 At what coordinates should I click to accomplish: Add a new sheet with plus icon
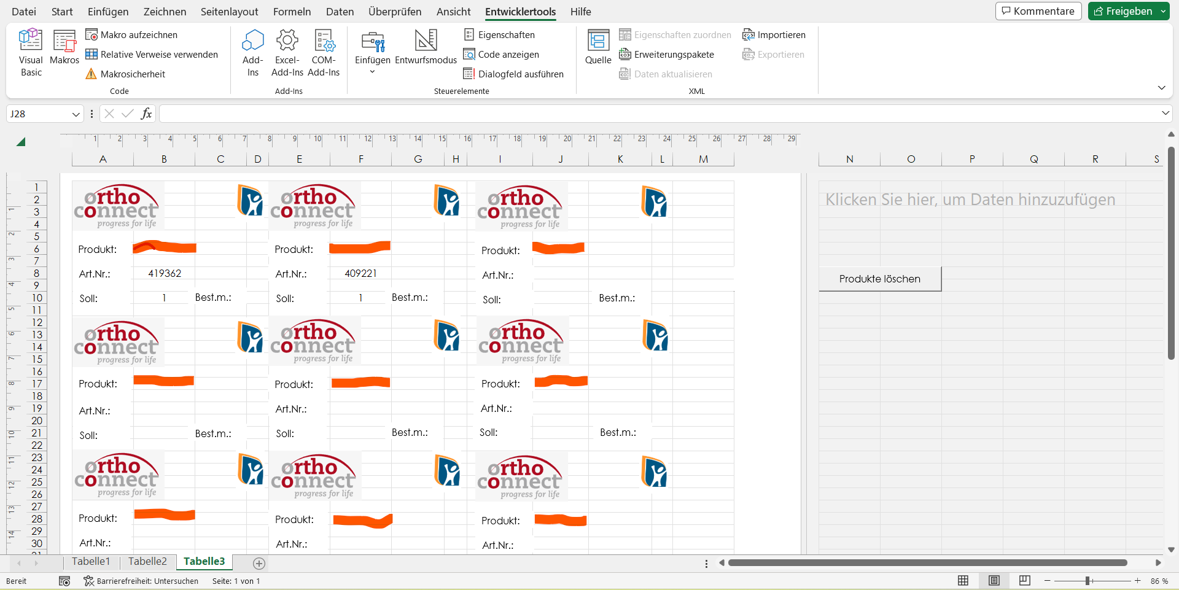[259, 563]
